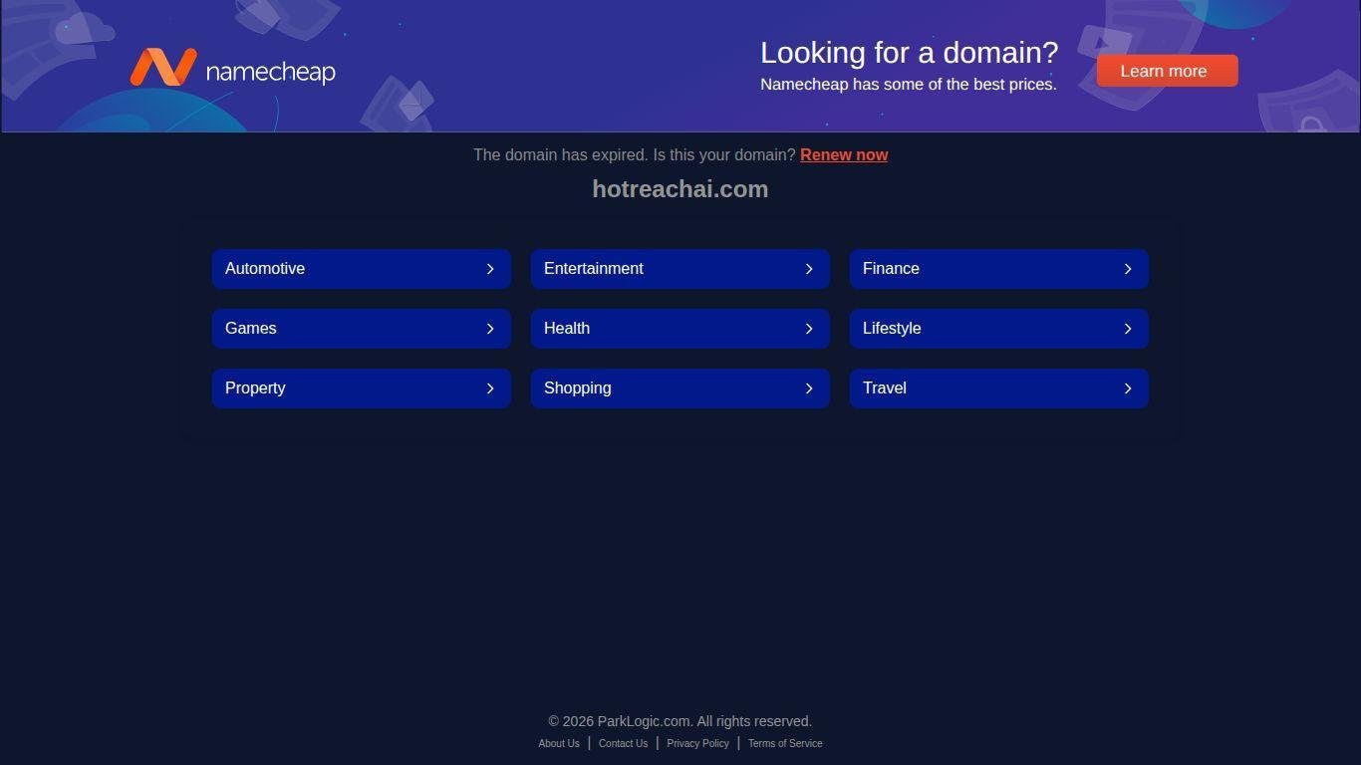
Task: Click the Renew now link
Action: point(843,154)
